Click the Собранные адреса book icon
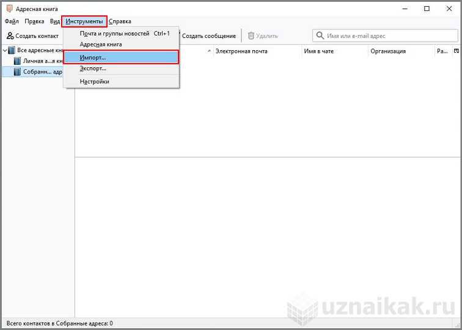The width and height of the screenshot is (462, 330). point(17,72)
